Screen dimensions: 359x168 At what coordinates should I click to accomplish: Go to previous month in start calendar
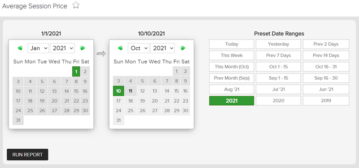(x=20, y=48)
